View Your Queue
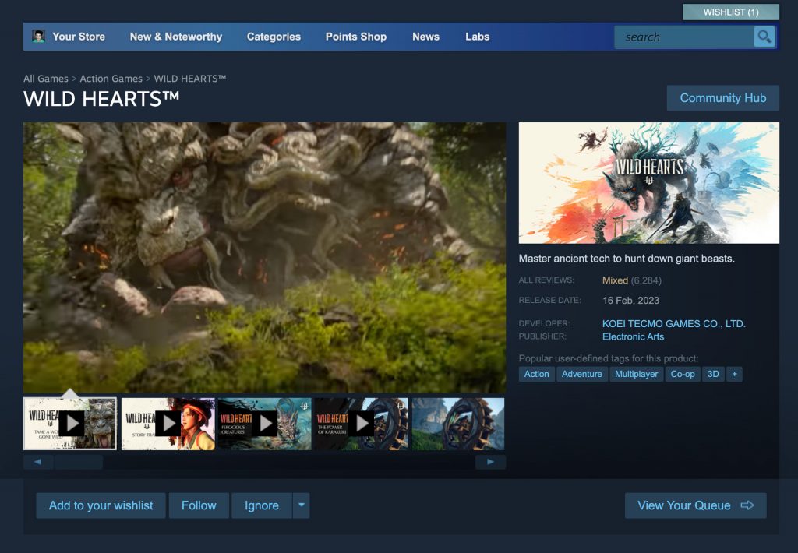Viewport: 798px width, 553px height. coord(696,505)
